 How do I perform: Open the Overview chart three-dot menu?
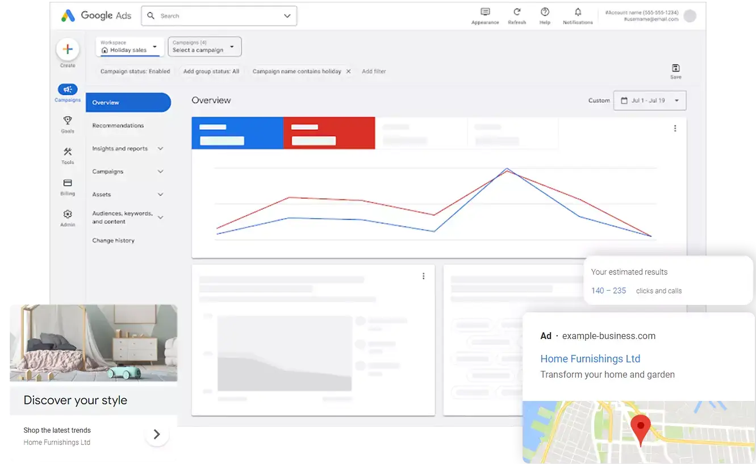pos(675,128)
